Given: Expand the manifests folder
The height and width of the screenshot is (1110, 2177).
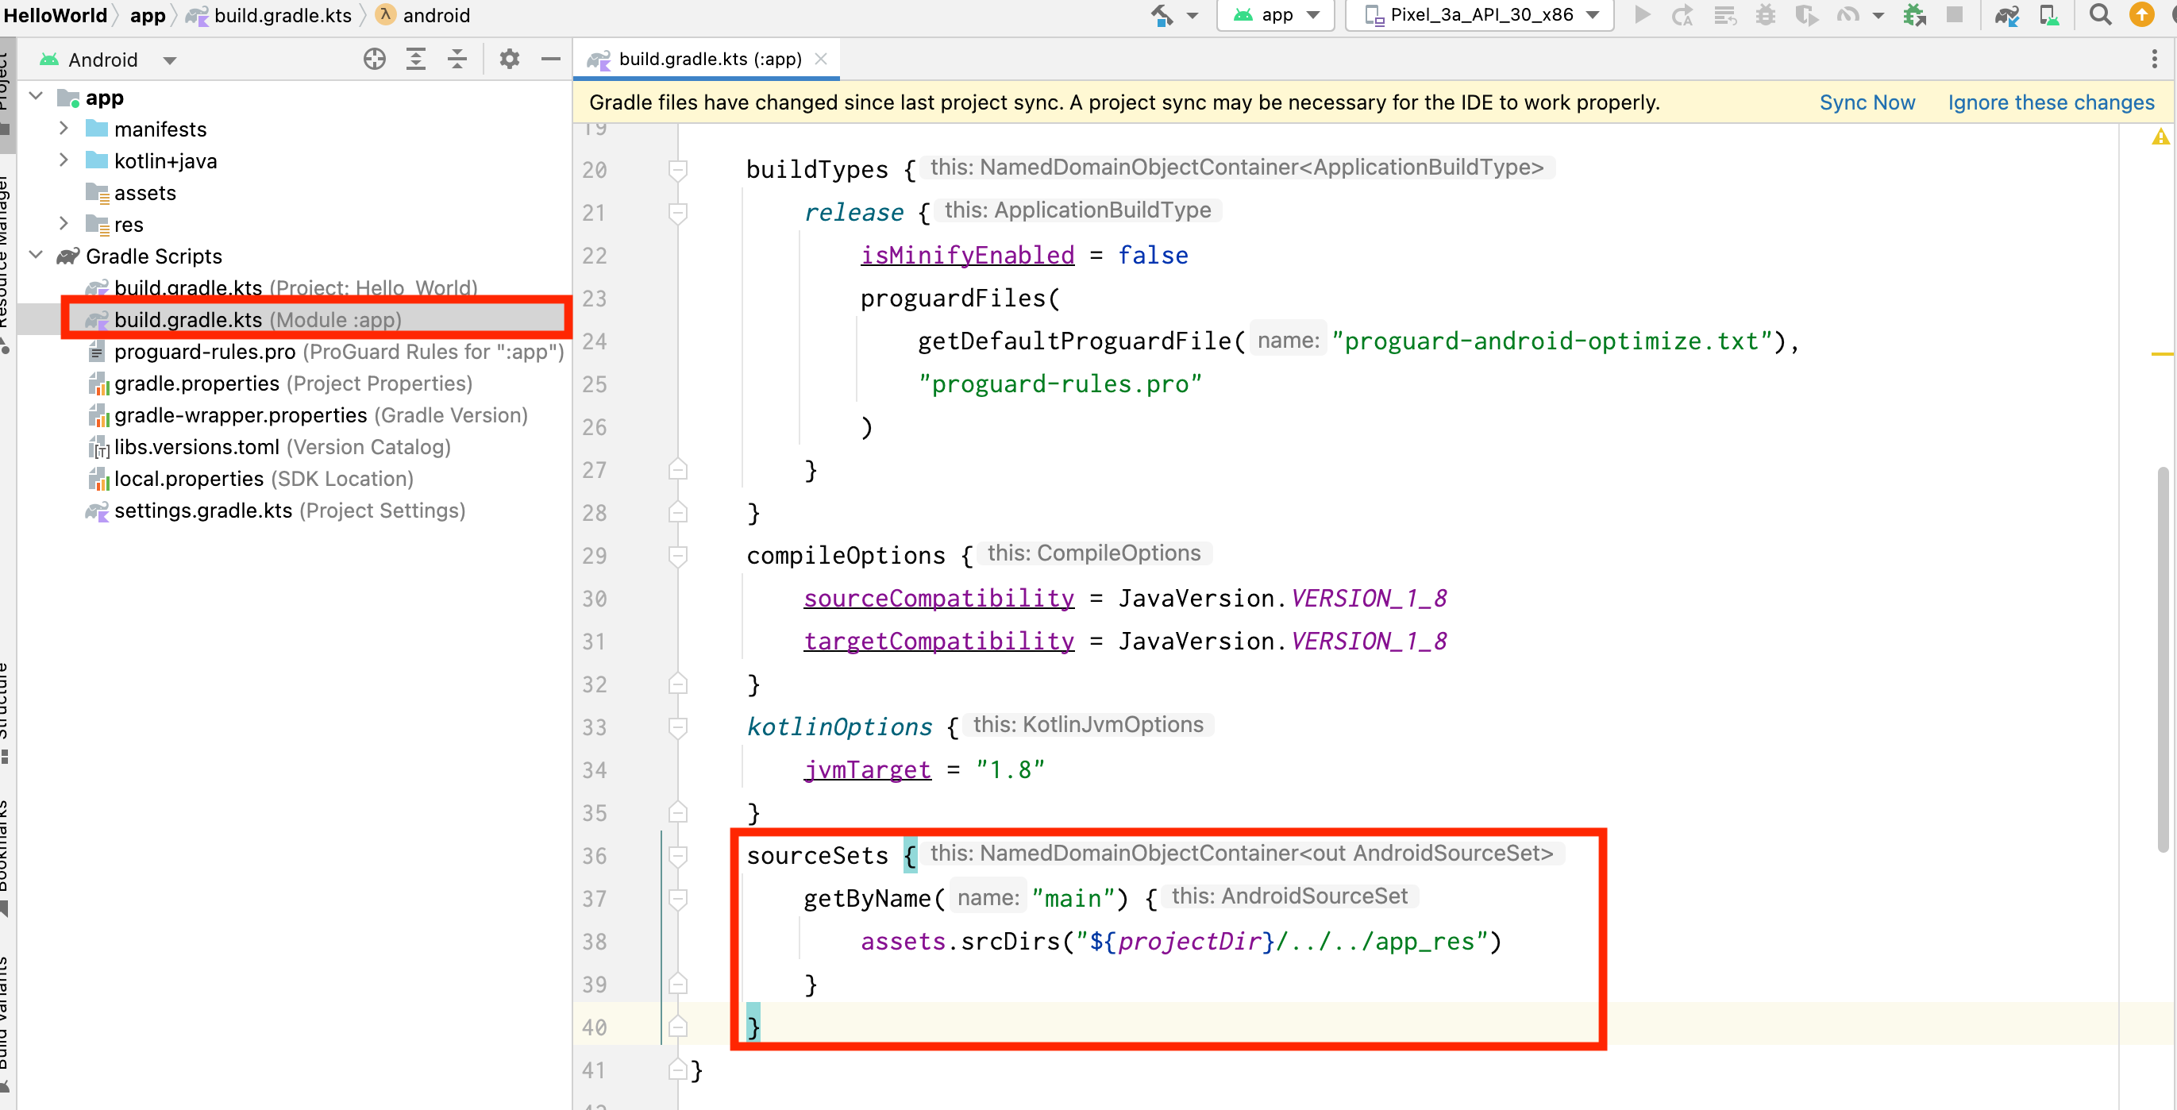Looking at the screenshot, I should (x=64, y=129).
